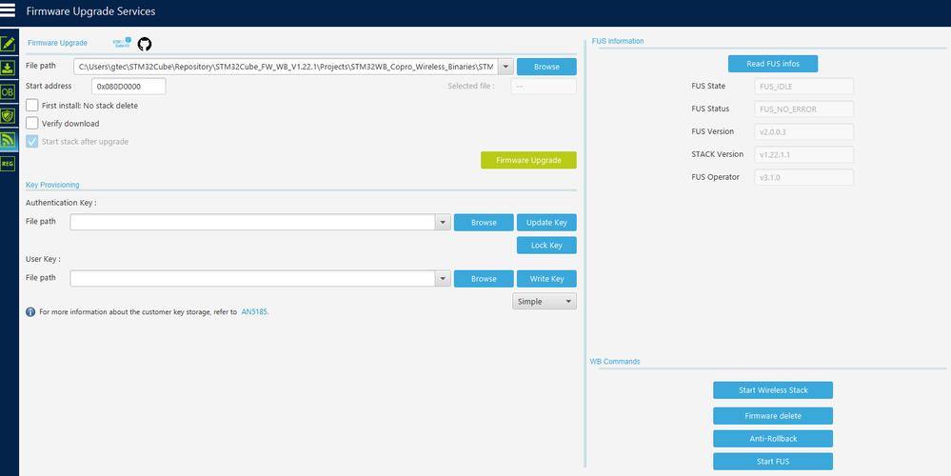
Task: Open the GitHub icon link
Action: point(145,44)
